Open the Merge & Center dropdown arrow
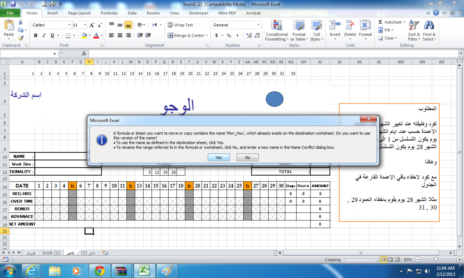The width and height of the screenshot is (464, 278). [x=207, y=36]
